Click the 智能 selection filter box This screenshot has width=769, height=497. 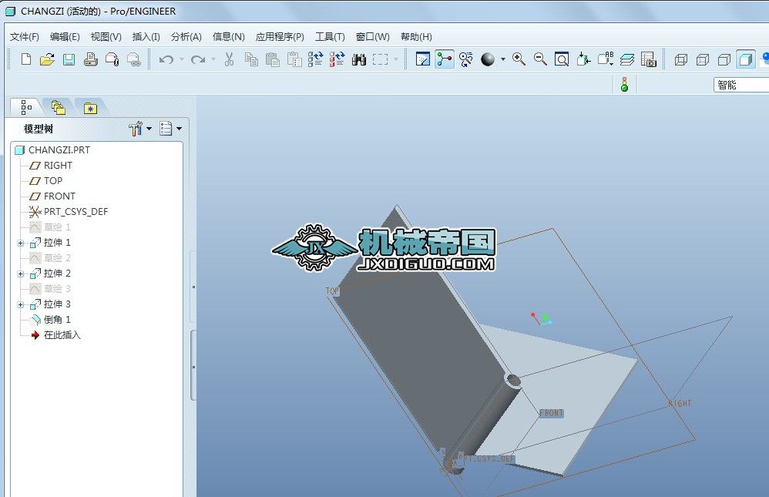tap(740, 85)
